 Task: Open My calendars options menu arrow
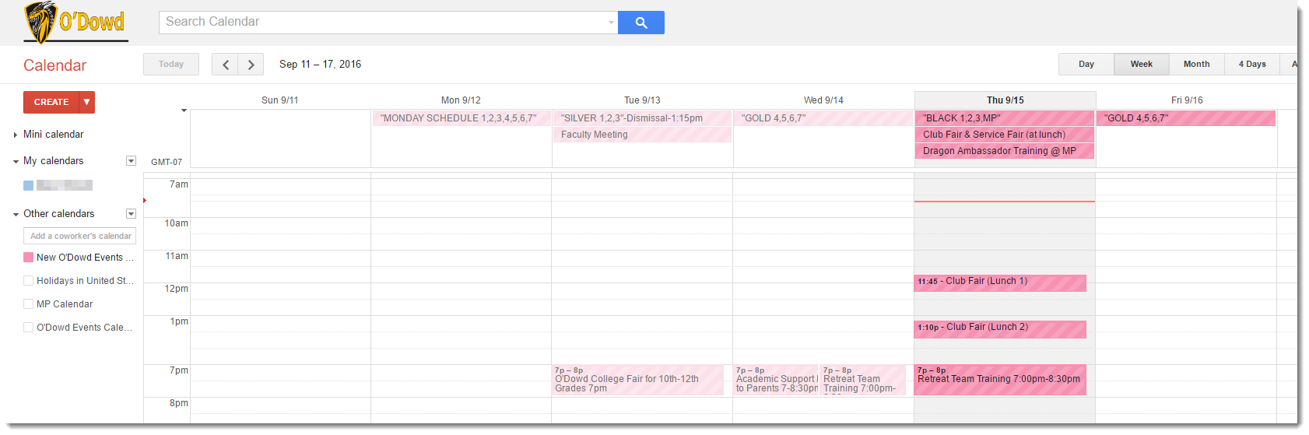[x=131, y=161]
